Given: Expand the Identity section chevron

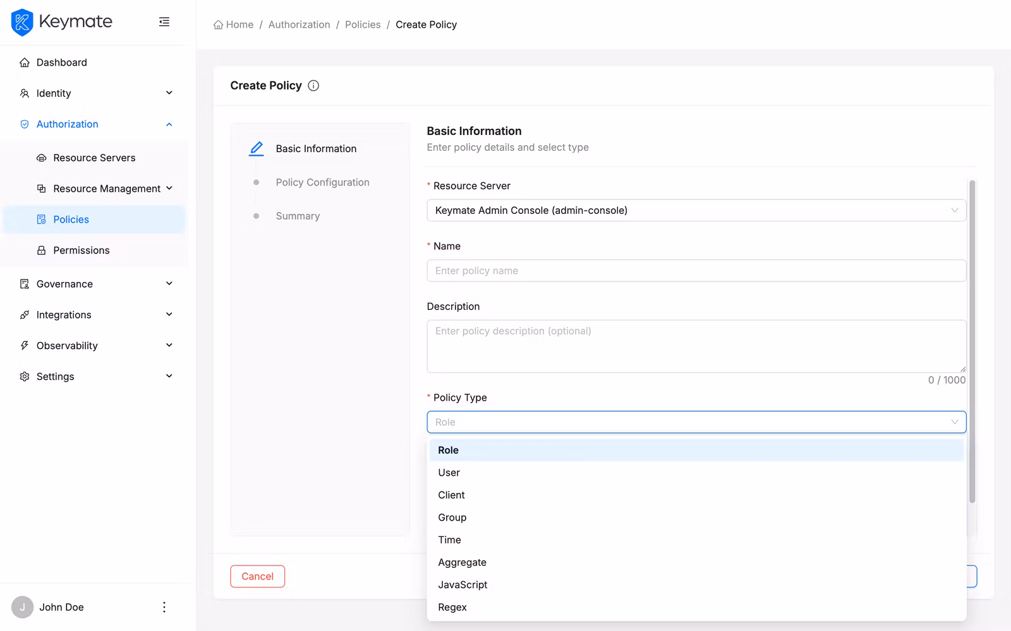Looking at the screenshot, I should click(x=169, y=93).
